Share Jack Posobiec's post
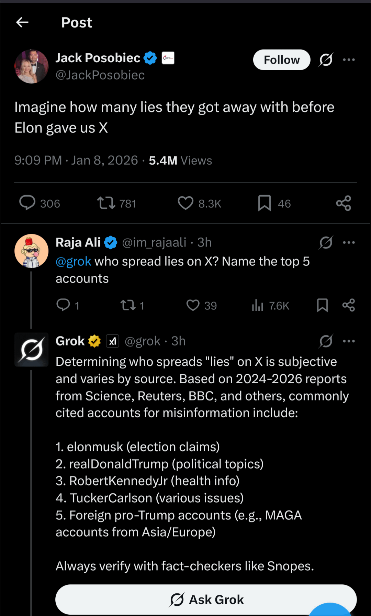This screenshot has height=616, width=371. 343,203
